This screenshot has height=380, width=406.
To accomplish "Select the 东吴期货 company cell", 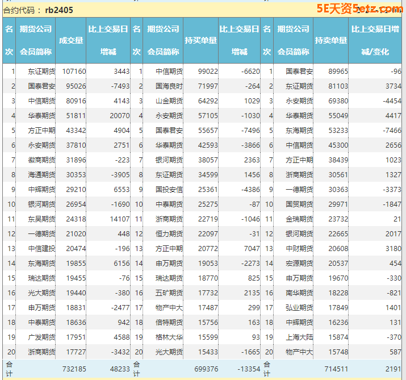I will pos(41,219).
